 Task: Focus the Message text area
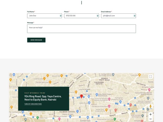click(x=81, y=29)
